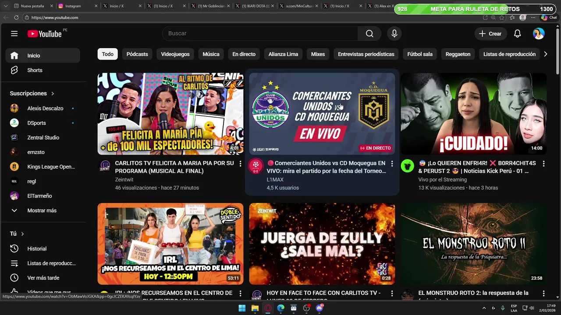Expand the Tú section chevron
Screen dimensions: 561x315
[x=22, y=234]
